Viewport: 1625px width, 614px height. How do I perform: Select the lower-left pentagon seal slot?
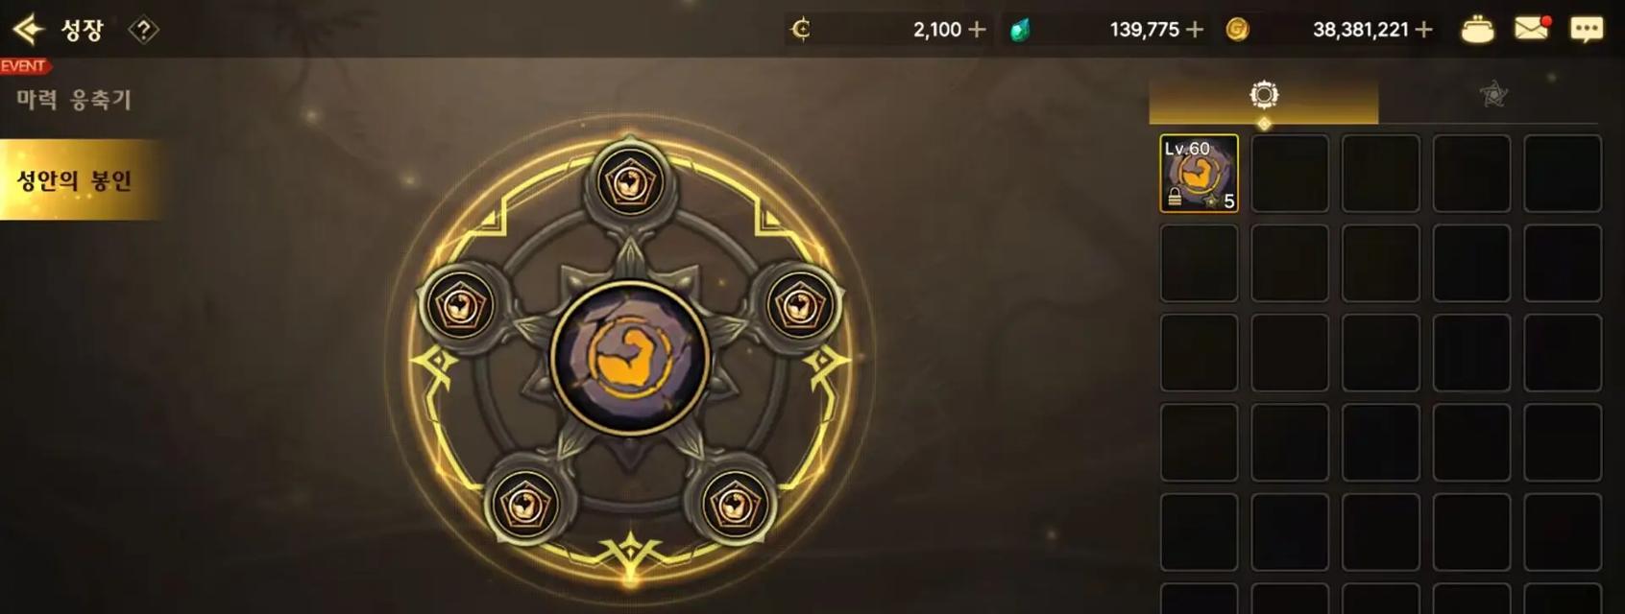(524, 504)
